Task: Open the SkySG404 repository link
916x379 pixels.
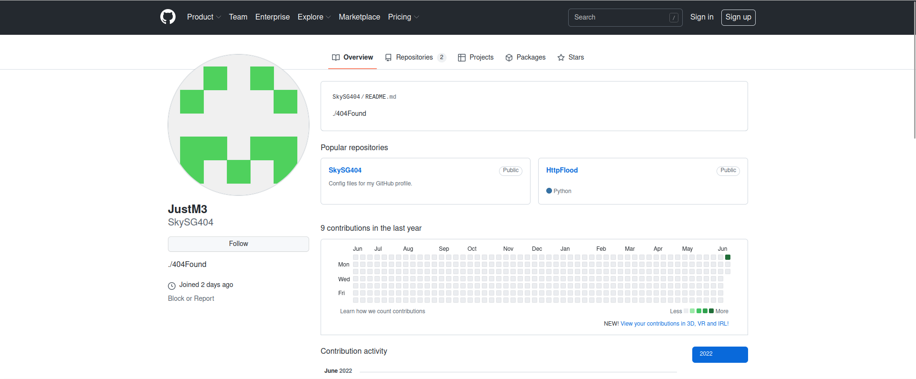Action: (345, 170)
